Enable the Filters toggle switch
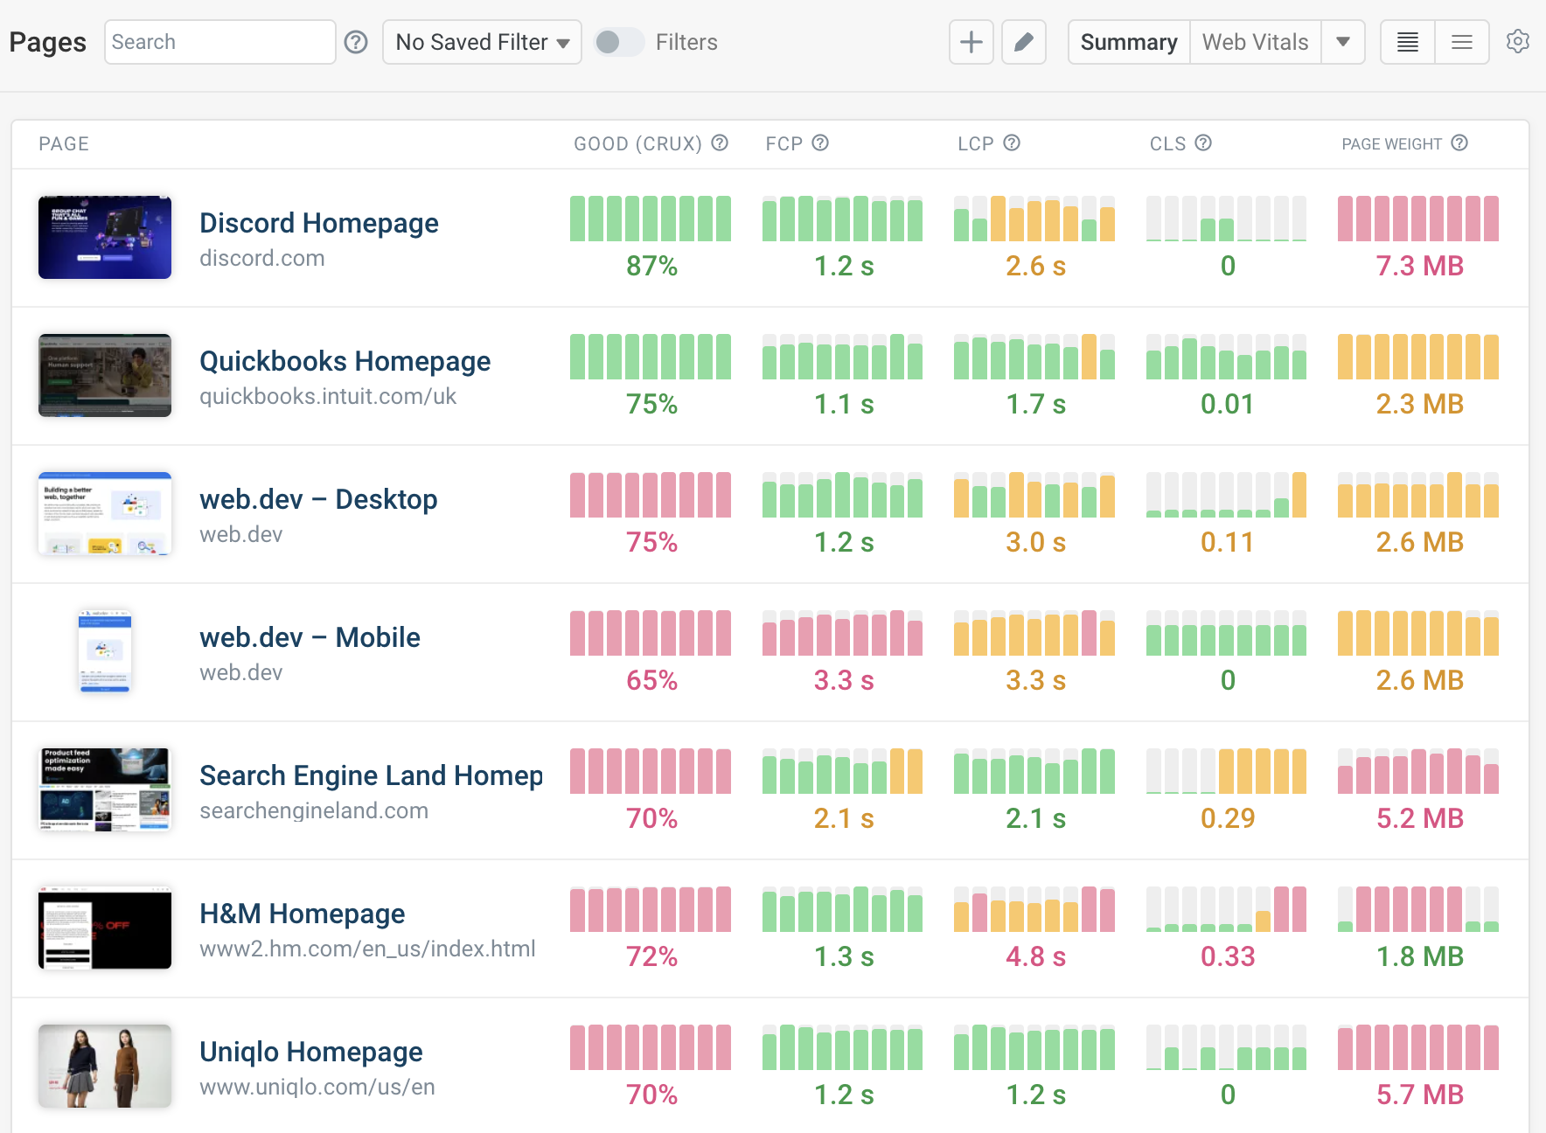The image size is (1546, 1133). tap(618, 42)
